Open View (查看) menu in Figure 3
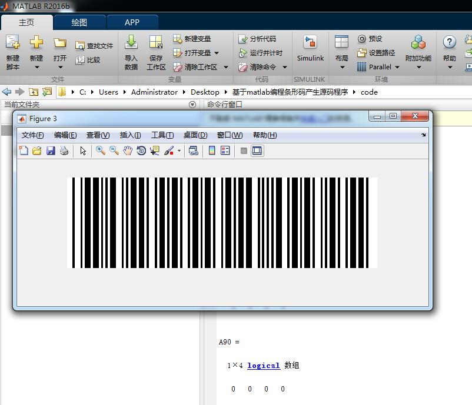This screenshot has width=472, height=405. tap(98, 135)
